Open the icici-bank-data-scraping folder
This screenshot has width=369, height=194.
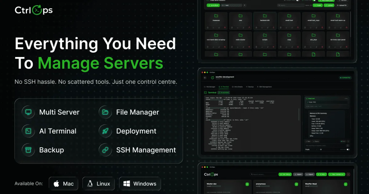click(216, 40)
